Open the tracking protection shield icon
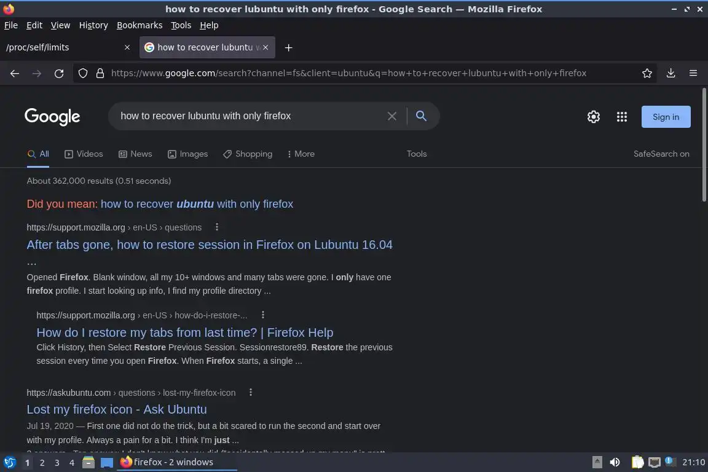Viewport: 708px width, 472px height. point(82,73)
